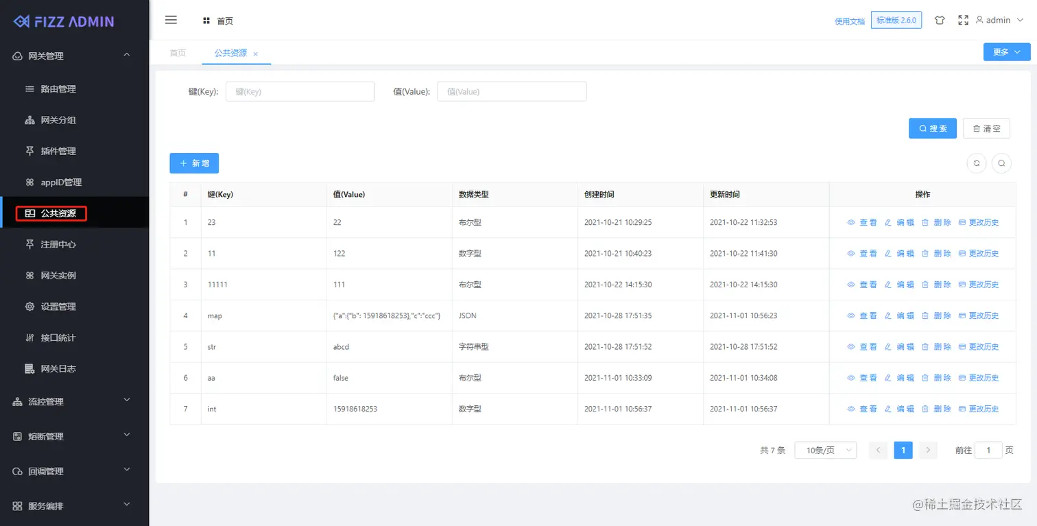Viewport: 1037px width, 526px height.
Task: Open 接口统计 from the sidebar
Action: (60, 337)
